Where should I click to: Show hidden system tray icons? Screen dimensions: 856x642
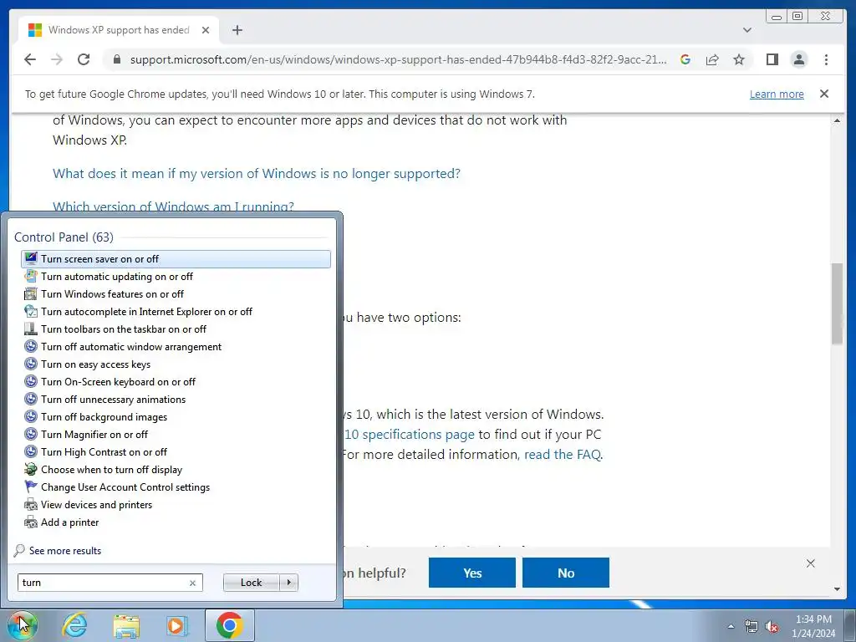point(731,626)
